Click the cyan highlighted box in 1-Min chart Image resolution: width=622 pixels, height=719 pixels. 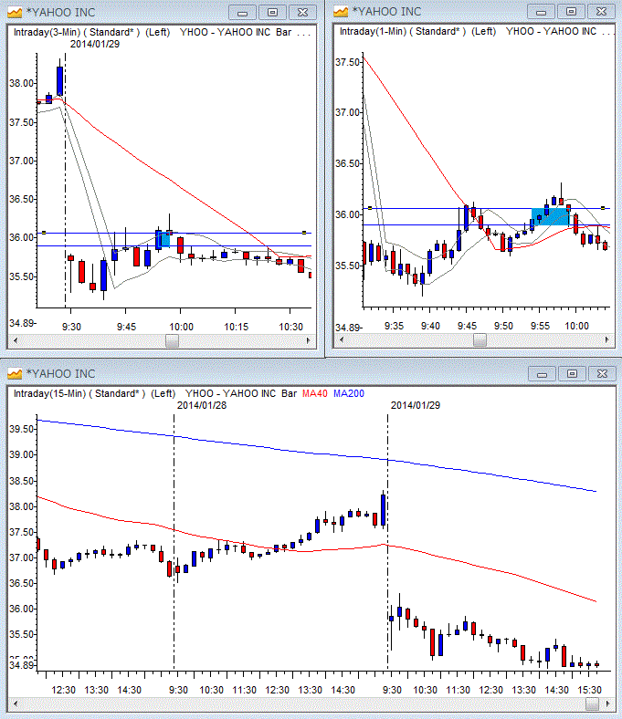(x=550, y=216)
